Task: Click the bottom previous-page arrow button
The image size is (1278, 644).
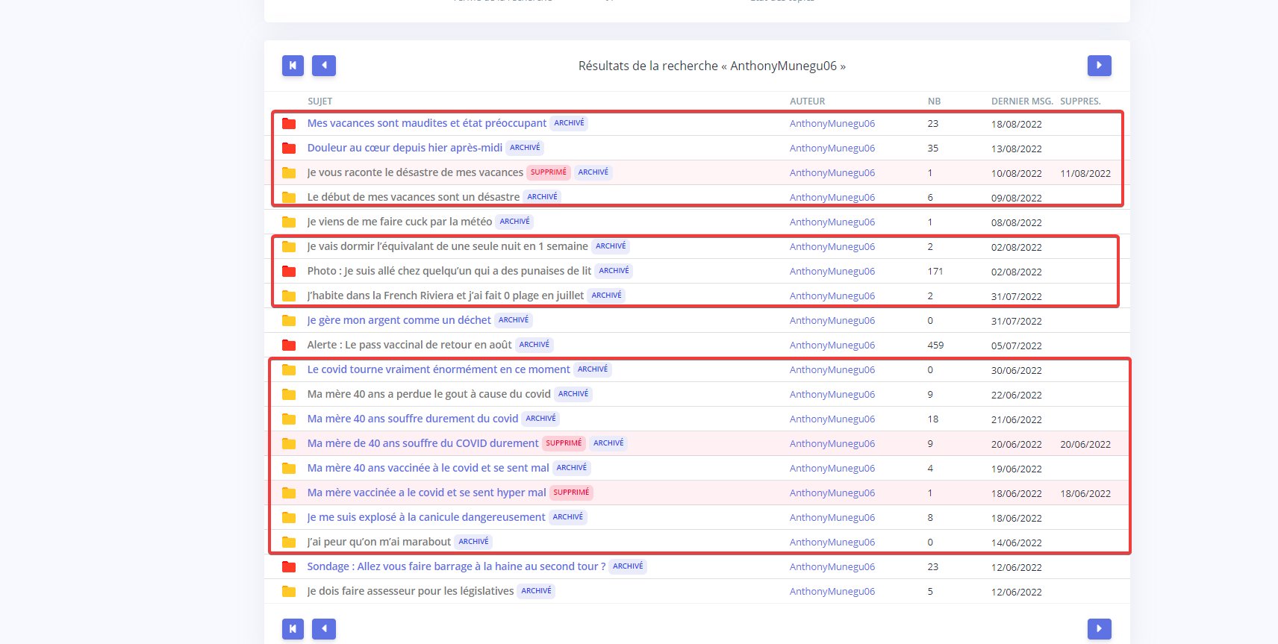Action: point(324,629)
